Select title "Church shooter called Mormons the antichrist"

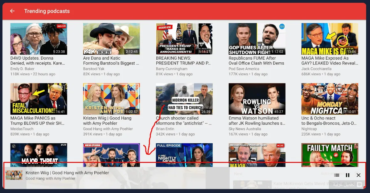click(184, 121)
